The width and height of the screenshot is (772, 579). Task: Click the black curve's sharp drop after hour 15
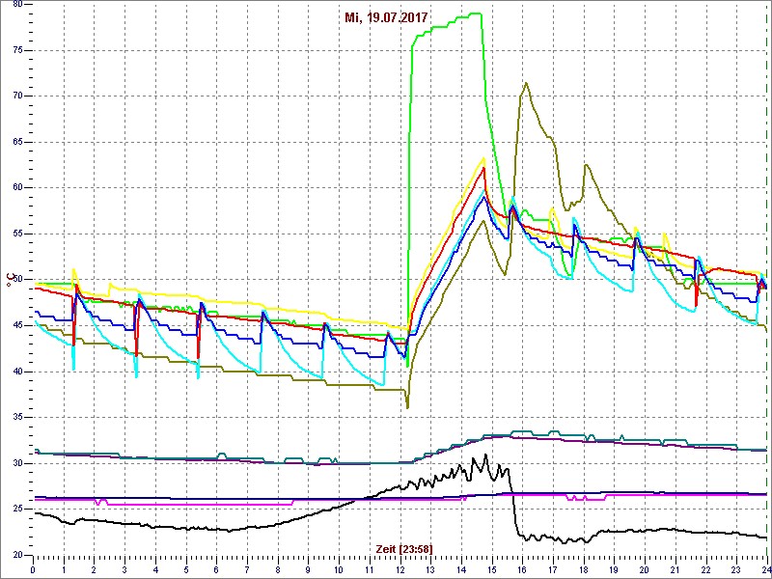click(513, 508)
